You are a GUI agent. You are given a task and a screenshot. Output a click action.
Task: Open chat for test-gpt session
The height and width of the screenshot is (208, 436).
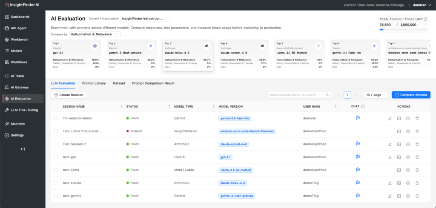(358, 157)
